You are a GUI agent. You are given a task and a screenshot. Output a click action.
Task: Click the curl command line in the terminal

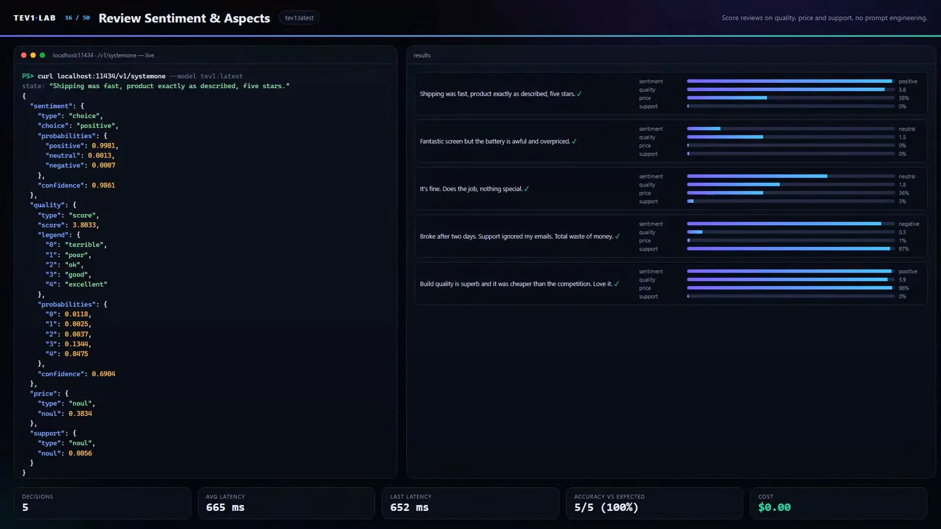click(132, 76)
